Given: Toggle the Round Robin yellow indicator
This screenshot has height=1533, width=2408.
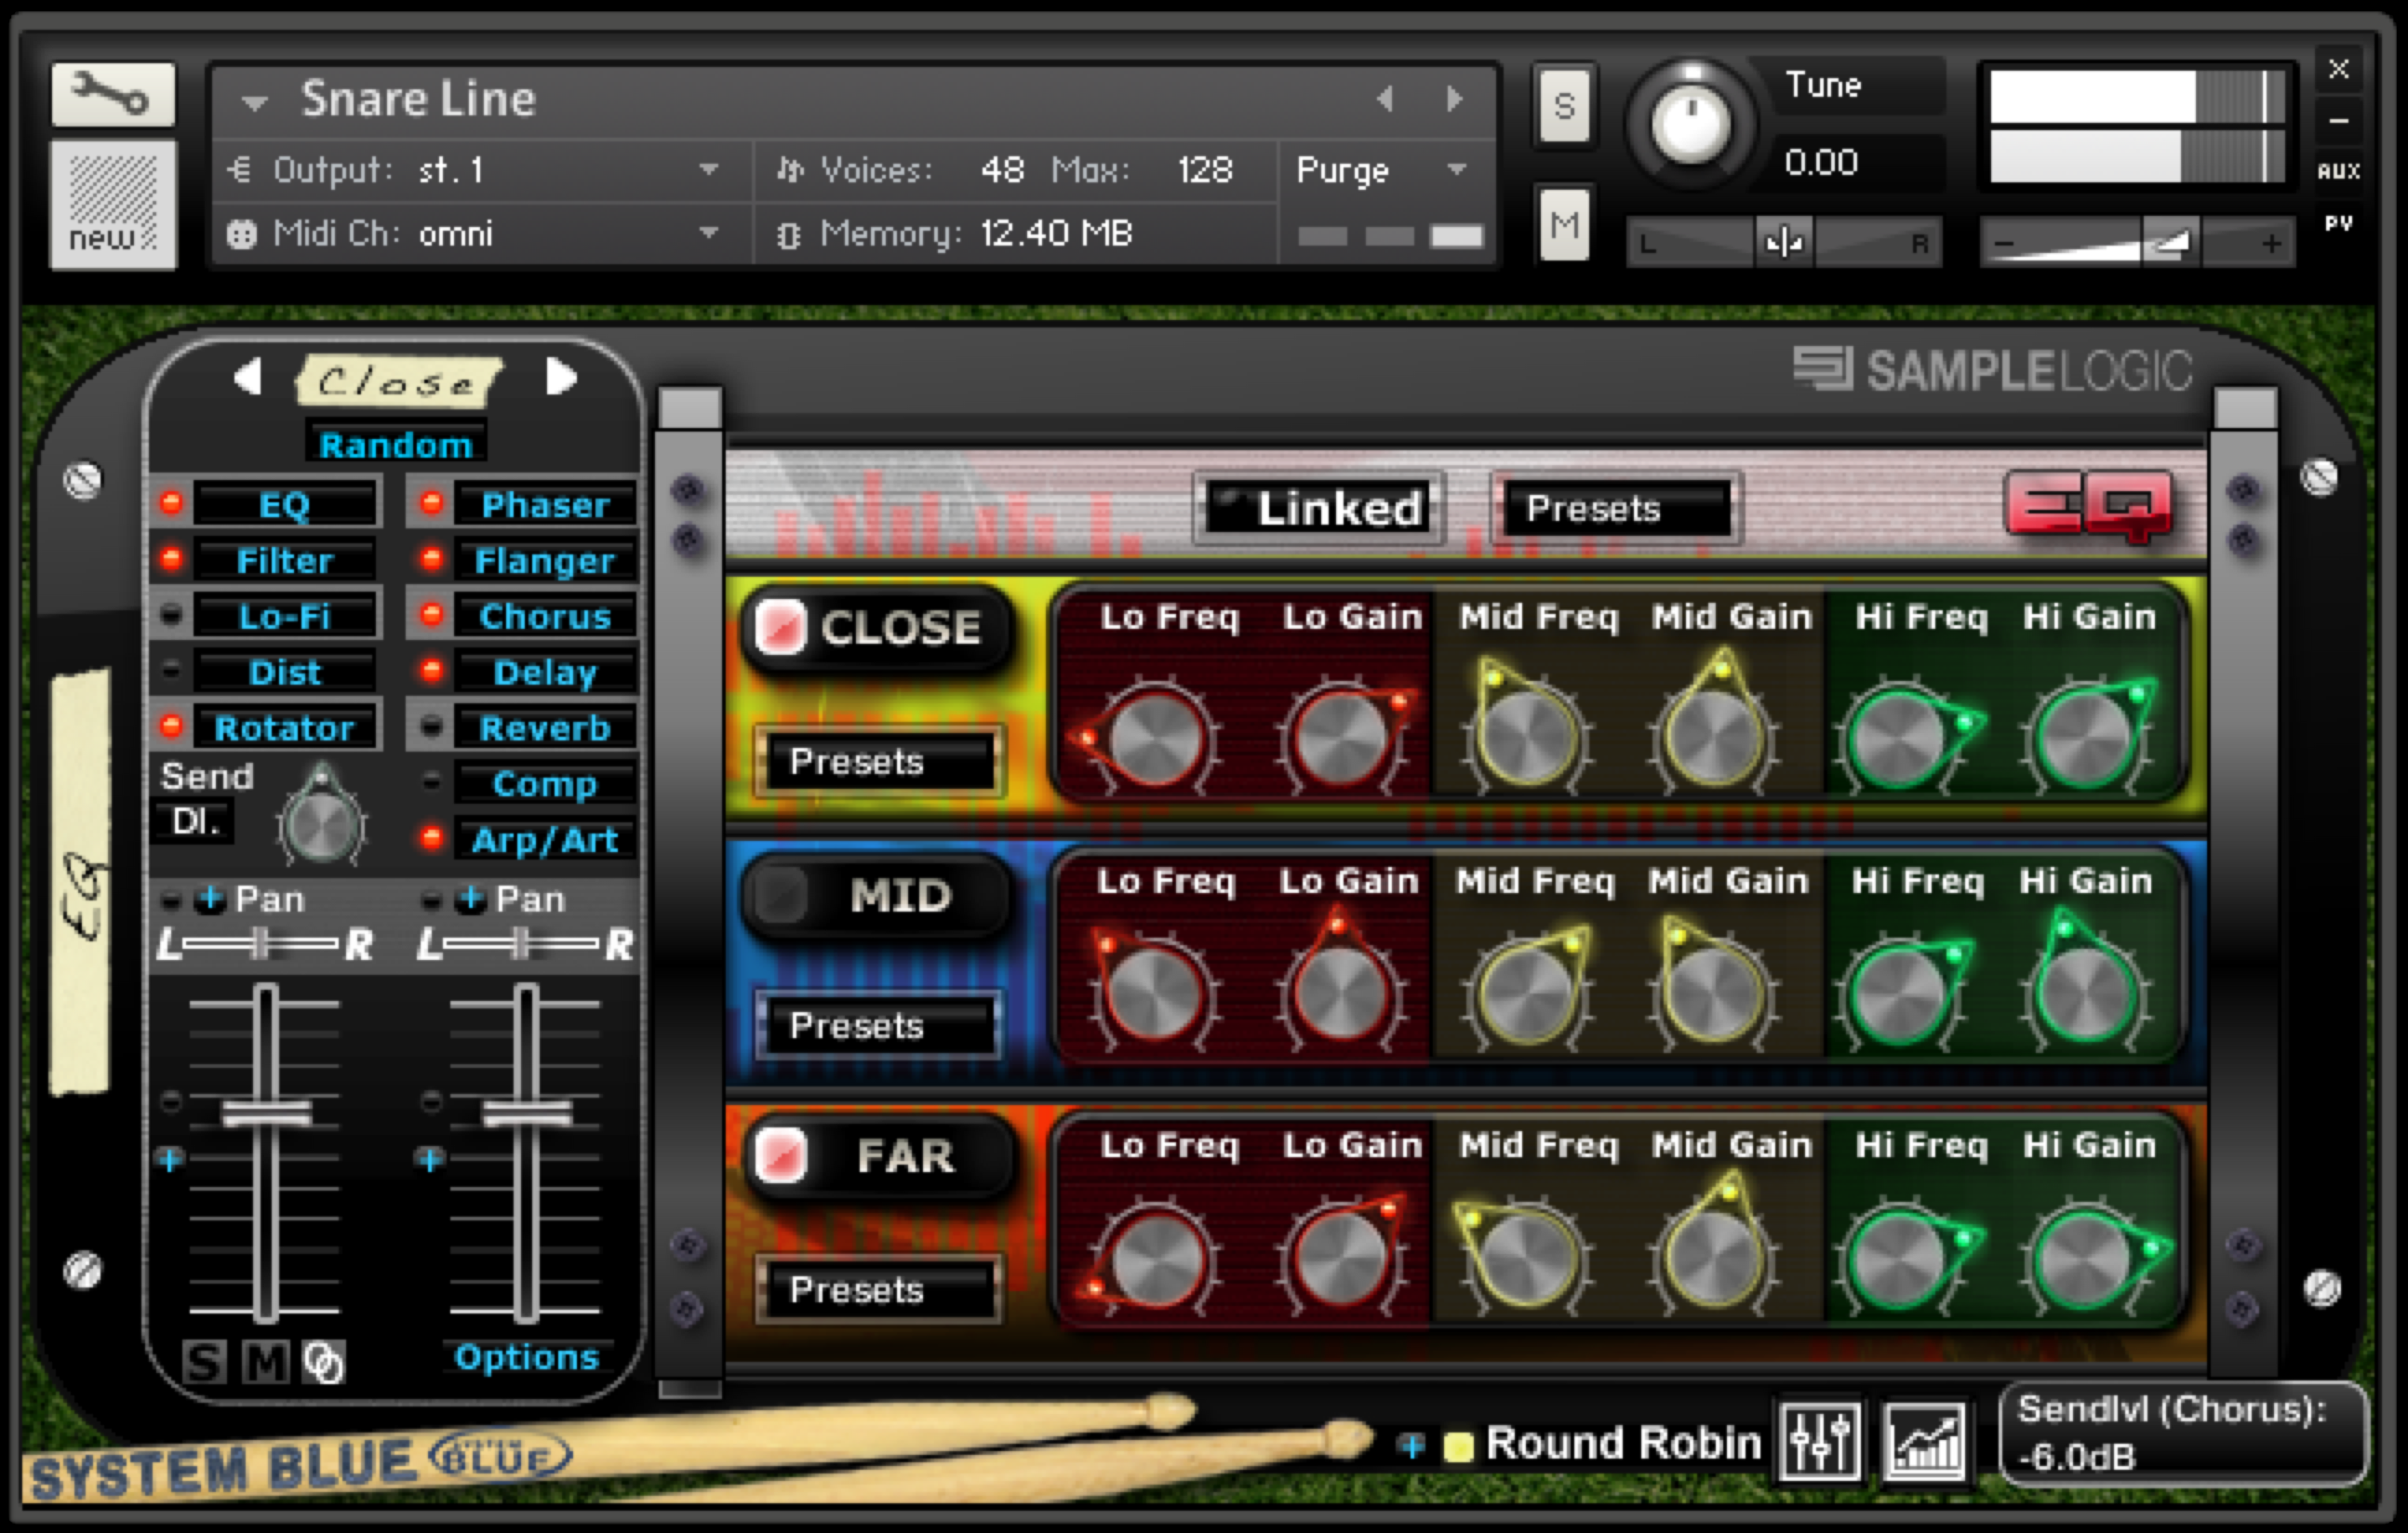Looking at the screenshot, I should (1459, 1446).
